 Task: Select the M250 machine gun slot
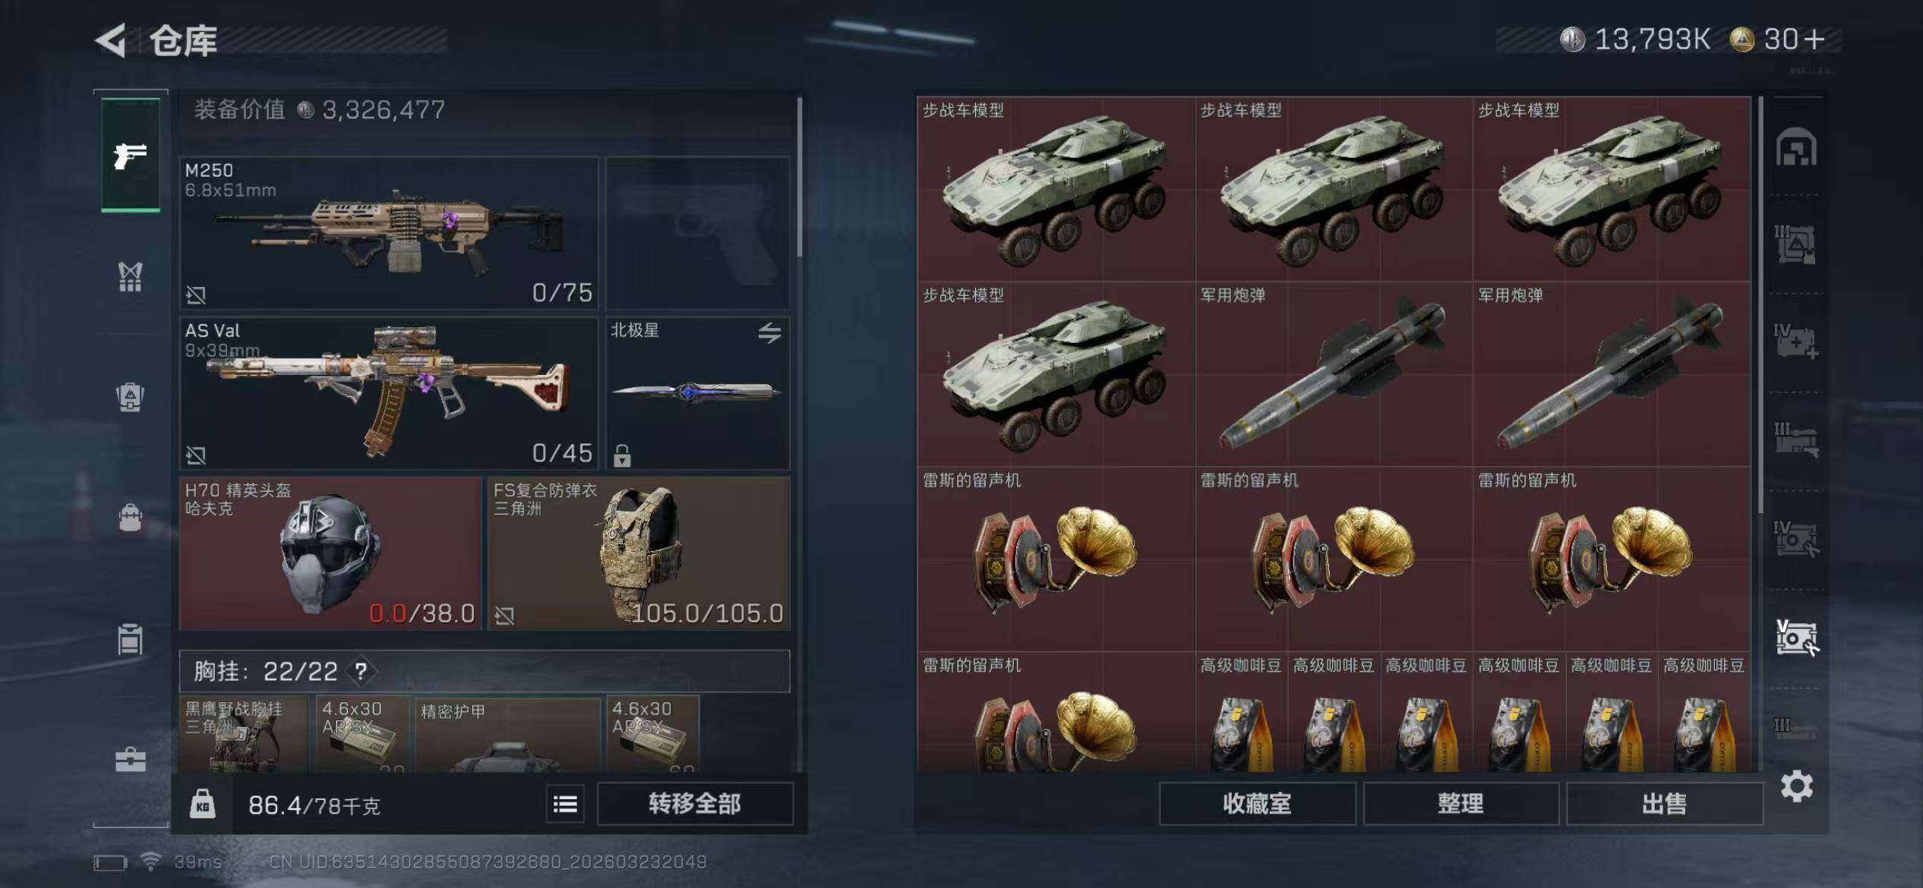(389, 232)
